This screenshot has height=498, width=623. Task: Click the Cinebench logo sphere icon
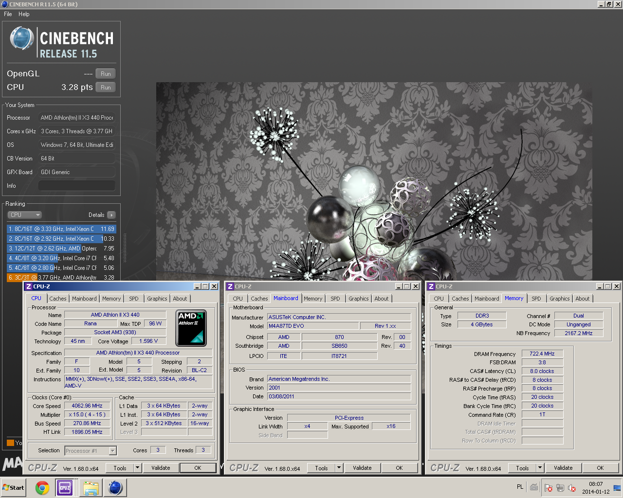coord(22,38)
